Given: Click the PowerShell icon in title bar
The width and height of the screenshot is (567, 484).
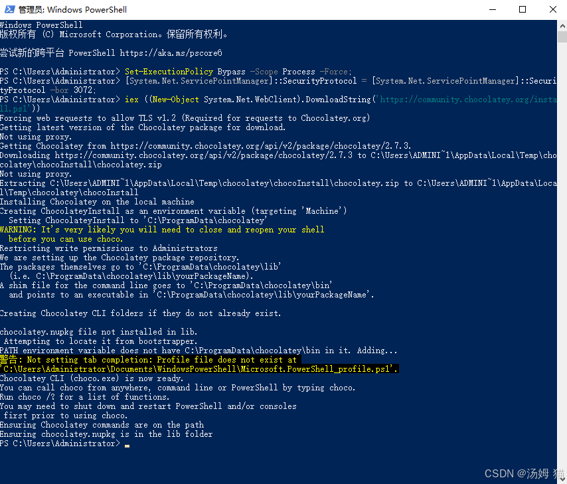Looking at the screenshot, I should [9, 9].
